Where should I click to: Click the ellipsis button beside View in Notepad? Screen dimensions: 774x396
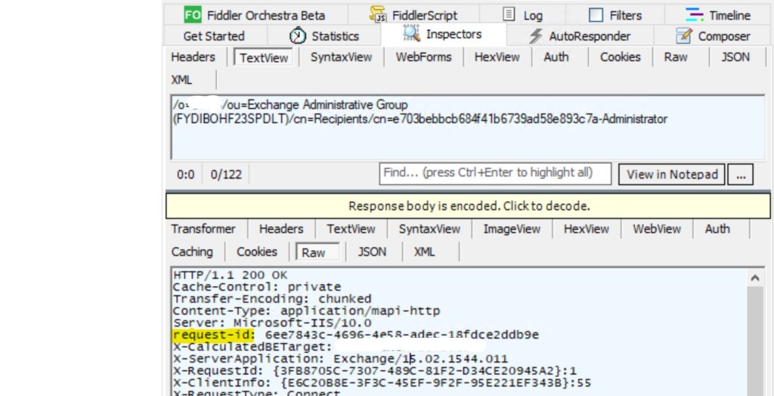(740, 175)
